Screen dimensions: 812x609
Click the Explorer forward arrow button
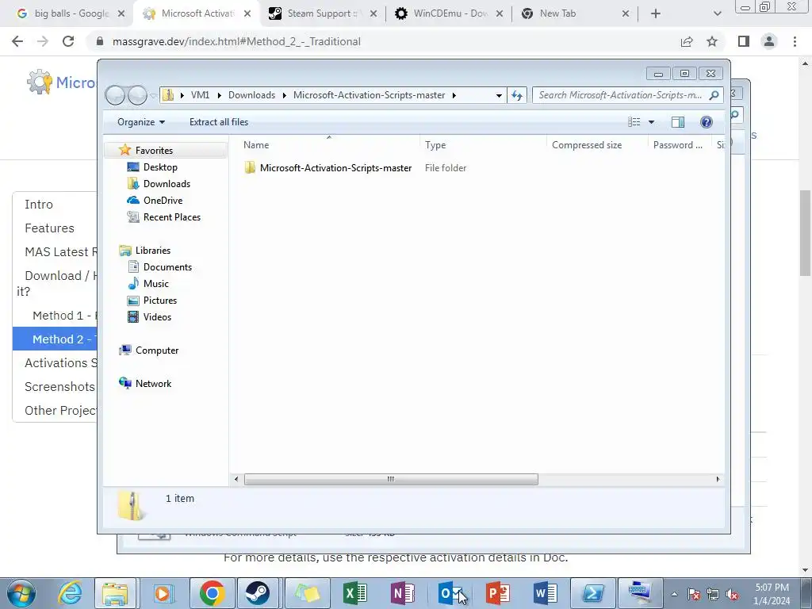click(137, 95)
